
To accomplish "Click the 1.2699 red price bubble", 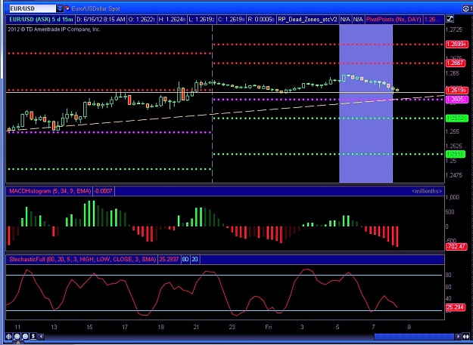I will (457, 45).
